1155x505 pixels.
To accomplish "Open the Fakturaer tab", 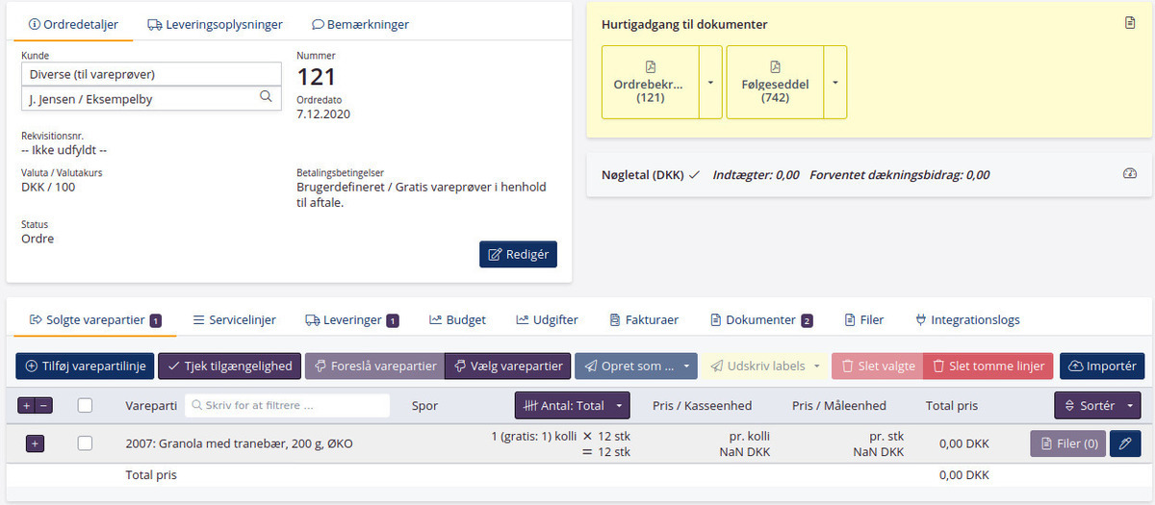I will [644, 319].
